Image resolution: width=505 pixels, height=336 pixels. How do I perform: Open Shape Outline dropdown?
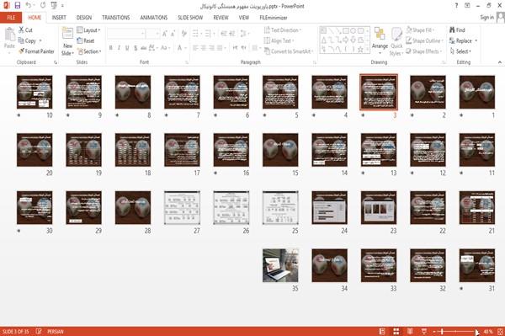[424, 40]
